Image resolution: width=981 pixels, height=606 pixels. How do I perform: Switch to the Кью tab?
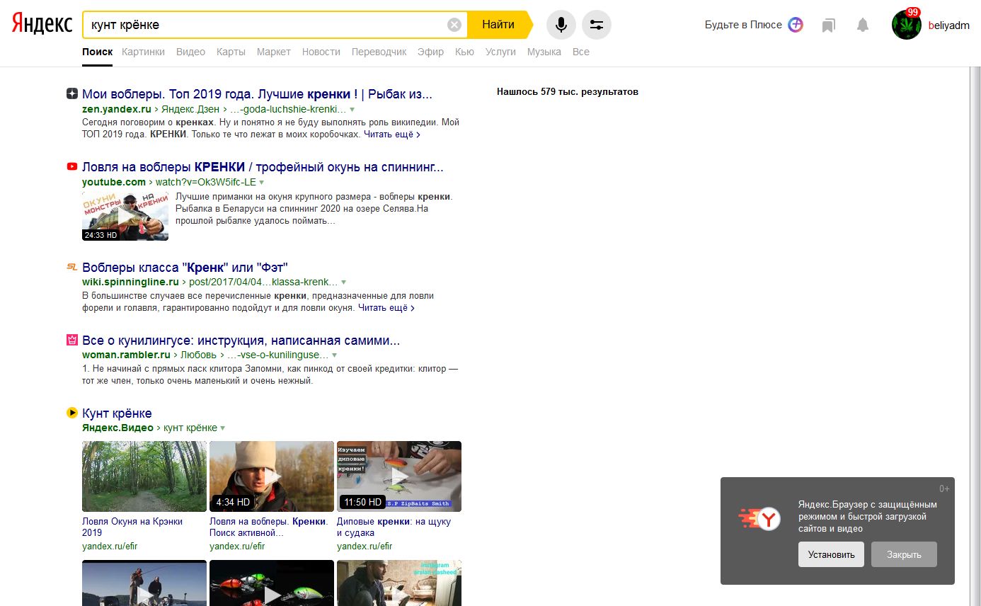(x=464, y=52)
